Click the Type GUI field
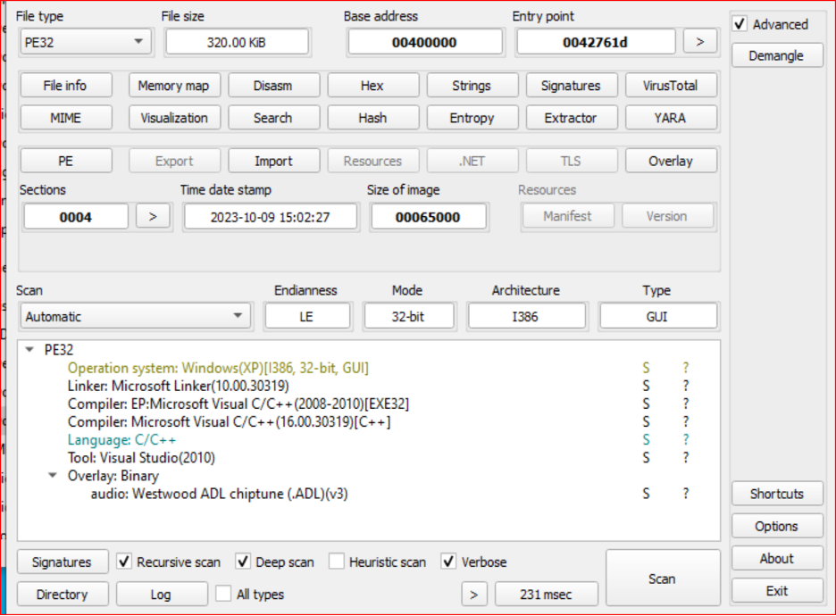 658,317
